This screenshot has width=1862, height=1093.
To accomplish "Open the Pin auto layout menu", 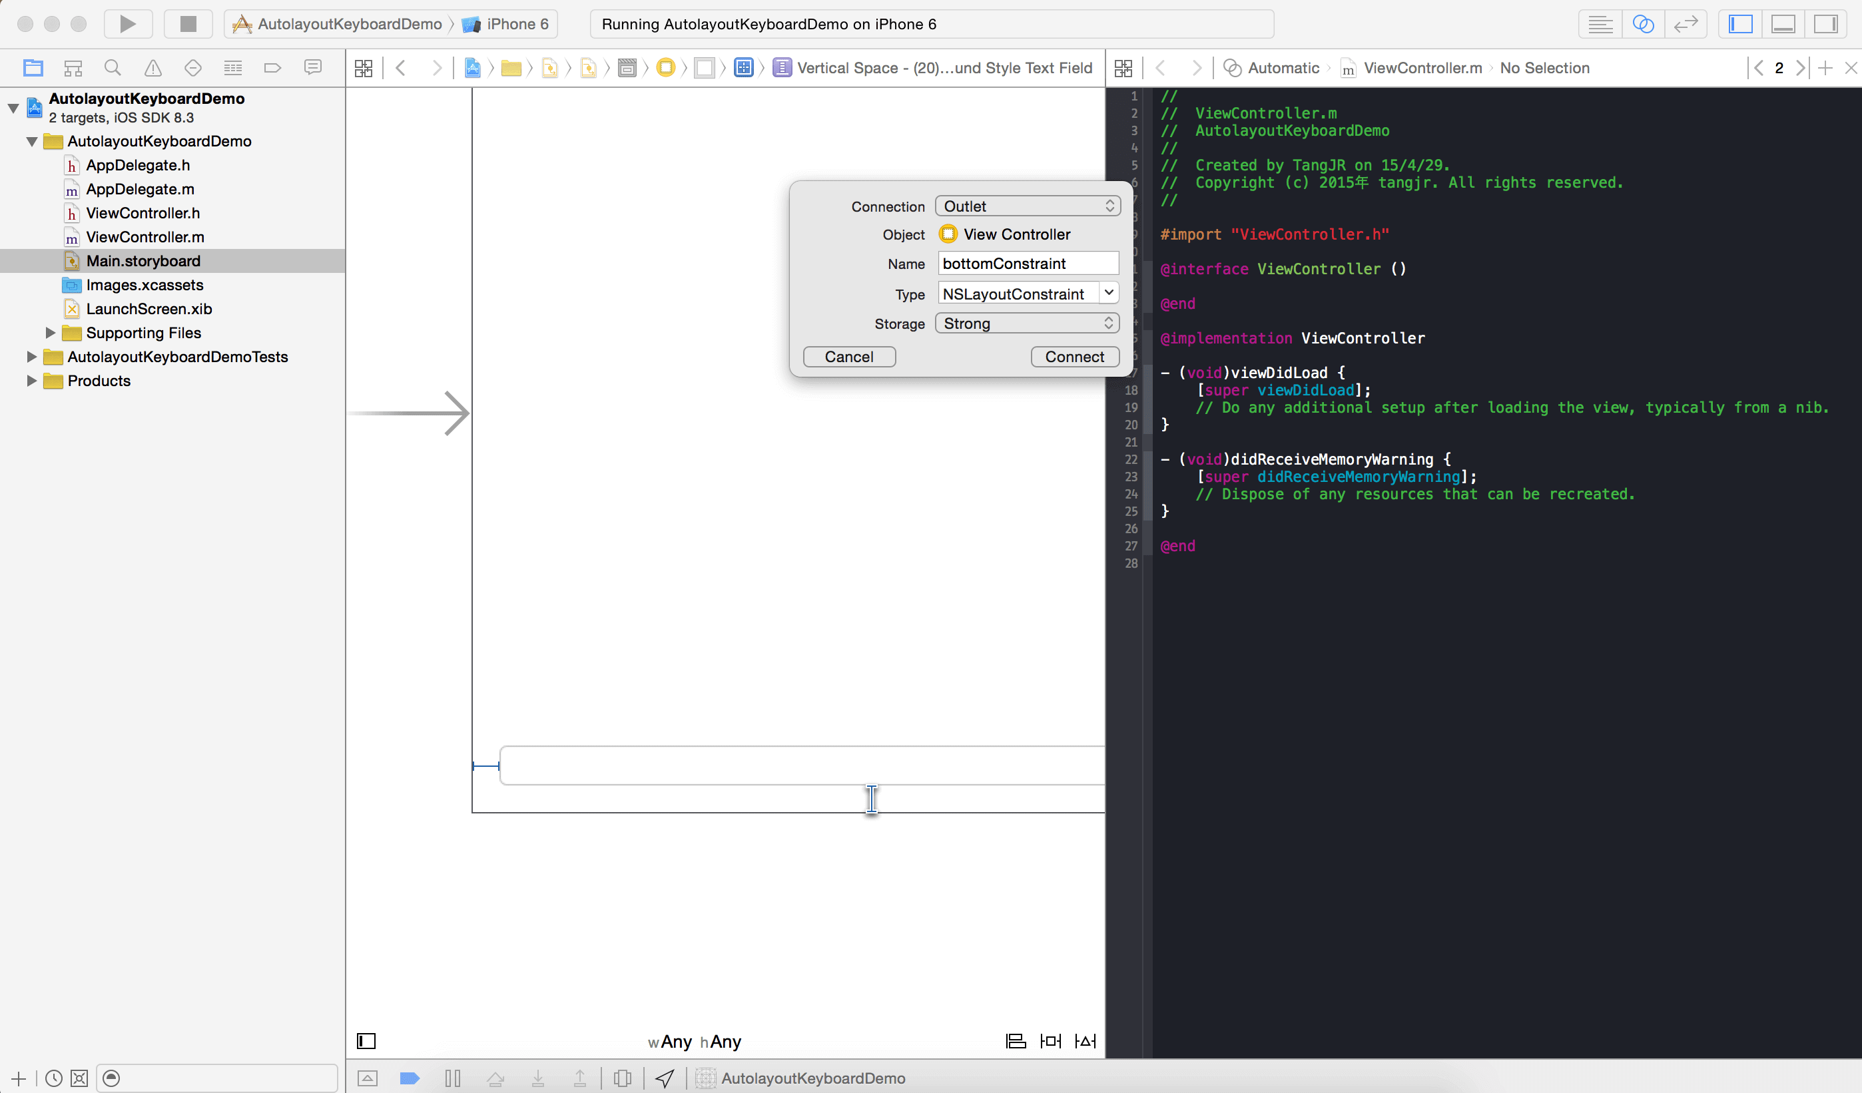I will pyautogui.click(x=1050, y=1041).
